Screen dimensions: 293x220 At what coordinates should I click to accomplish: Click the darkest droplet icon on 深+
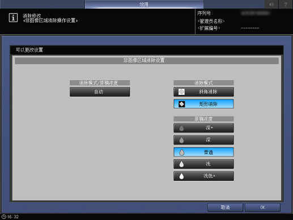click(181, 128)
